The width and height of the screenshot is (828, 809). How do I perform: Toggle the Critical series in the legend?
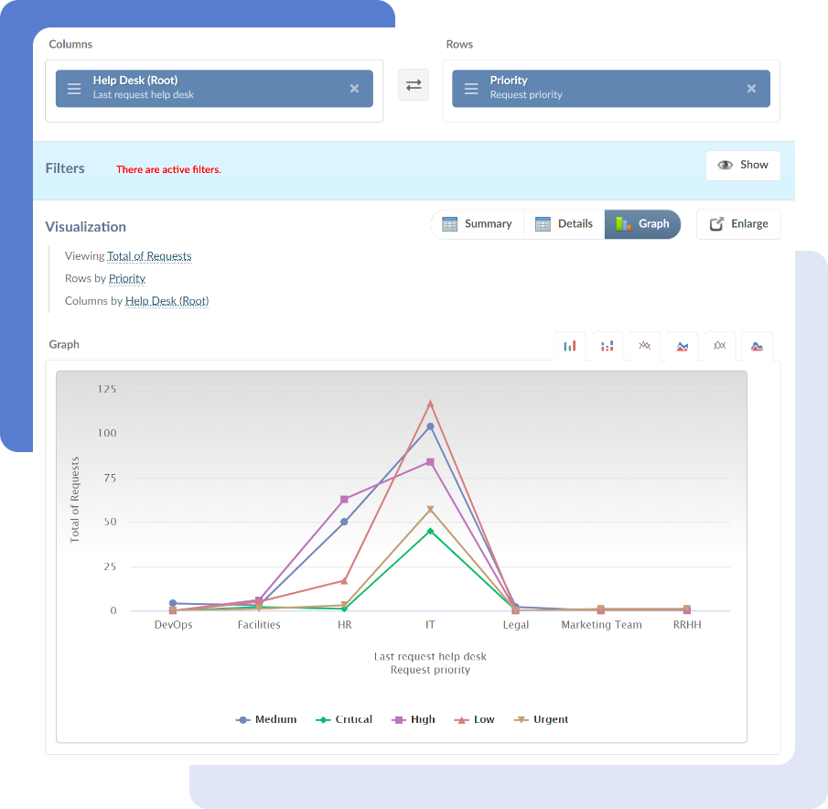coord(344,719)
